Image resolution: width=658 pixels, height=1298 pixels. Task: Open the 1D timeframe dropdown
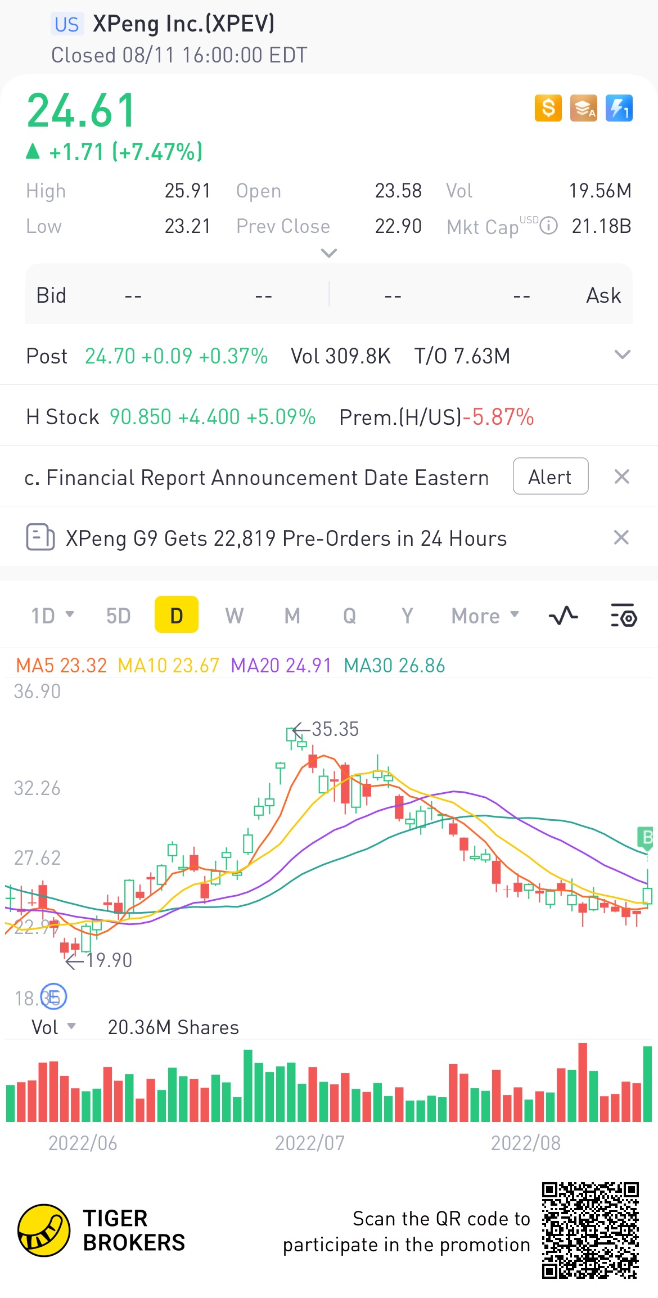point(52,616)
